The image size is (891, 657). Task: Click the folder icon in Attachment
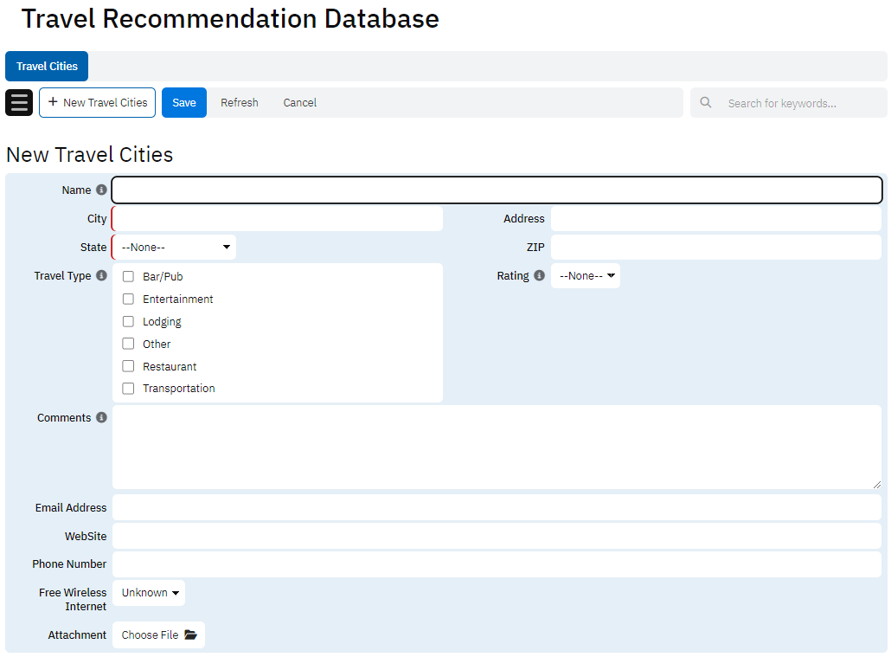190,634
